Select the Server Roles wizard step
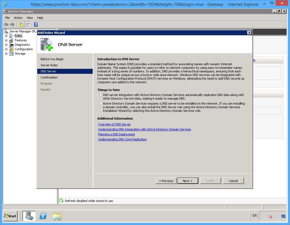290x225 pixels. (x=49, y=65)
